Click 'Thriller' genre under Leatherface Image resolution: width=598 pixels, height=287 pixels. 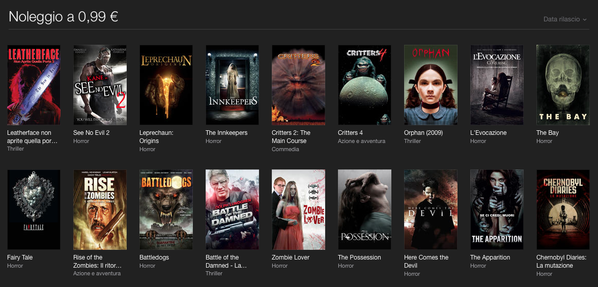click(x=16, y=149)
